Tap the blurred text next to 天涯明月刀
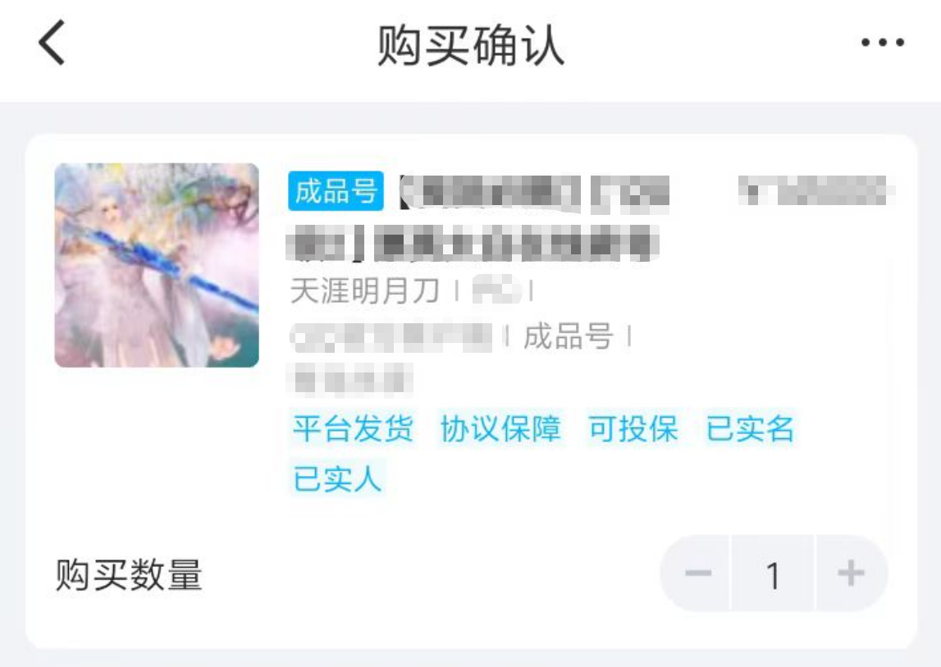941x667 pixels. pos(496,290)
